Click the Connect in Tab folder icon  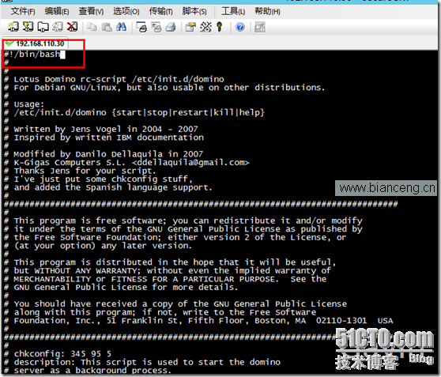(43, 27)
